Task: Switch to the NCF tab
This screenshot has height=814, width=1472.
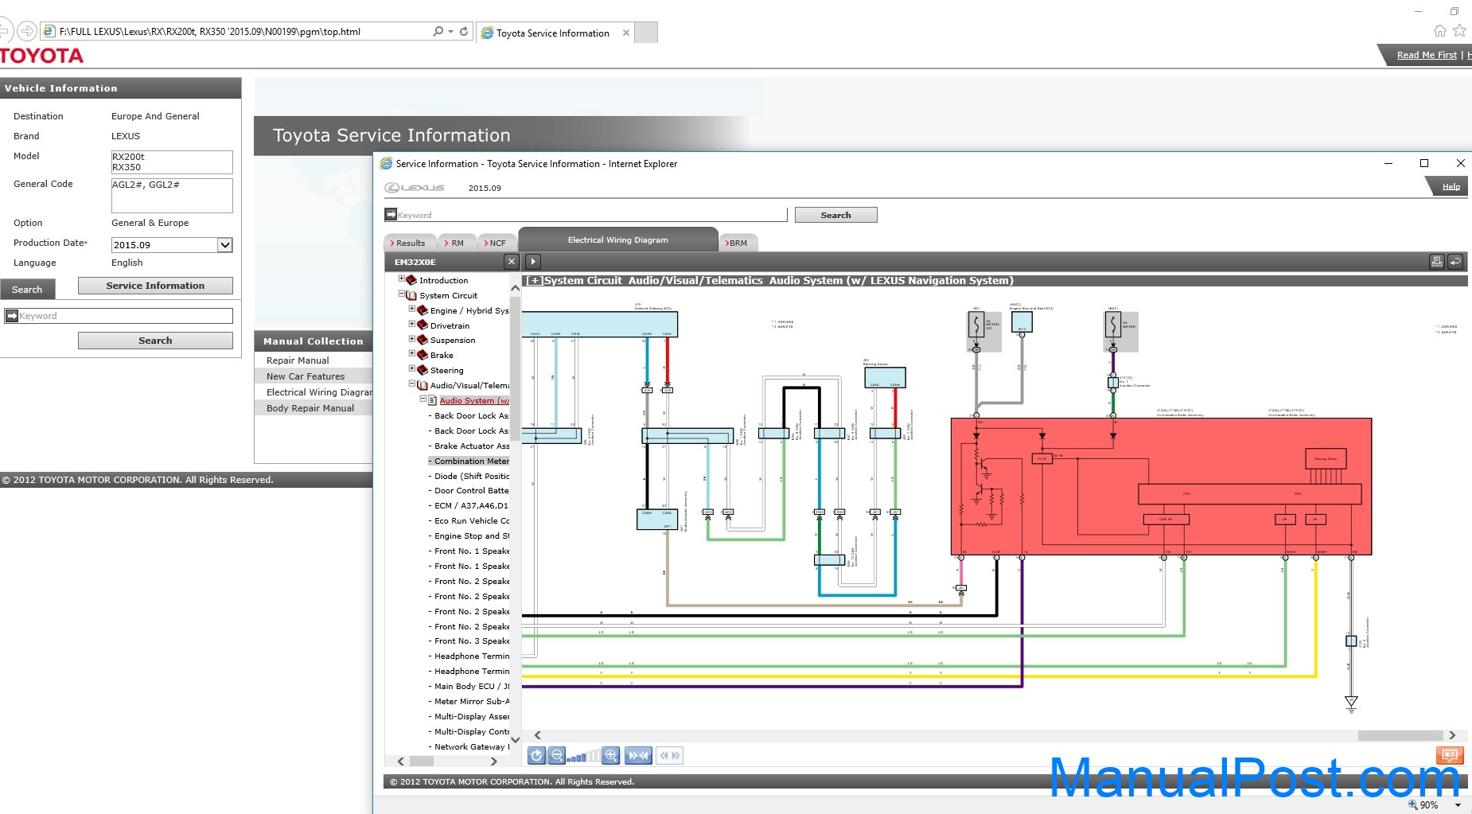Action: pyautogui.click(x=497, y=243)
